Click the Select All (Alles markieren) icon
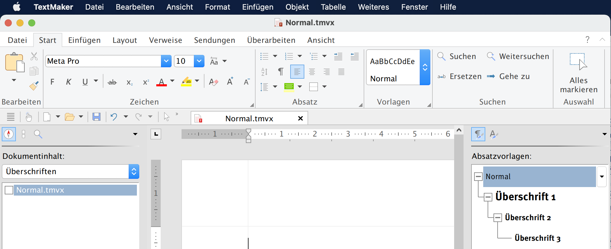 coord(578,62)
